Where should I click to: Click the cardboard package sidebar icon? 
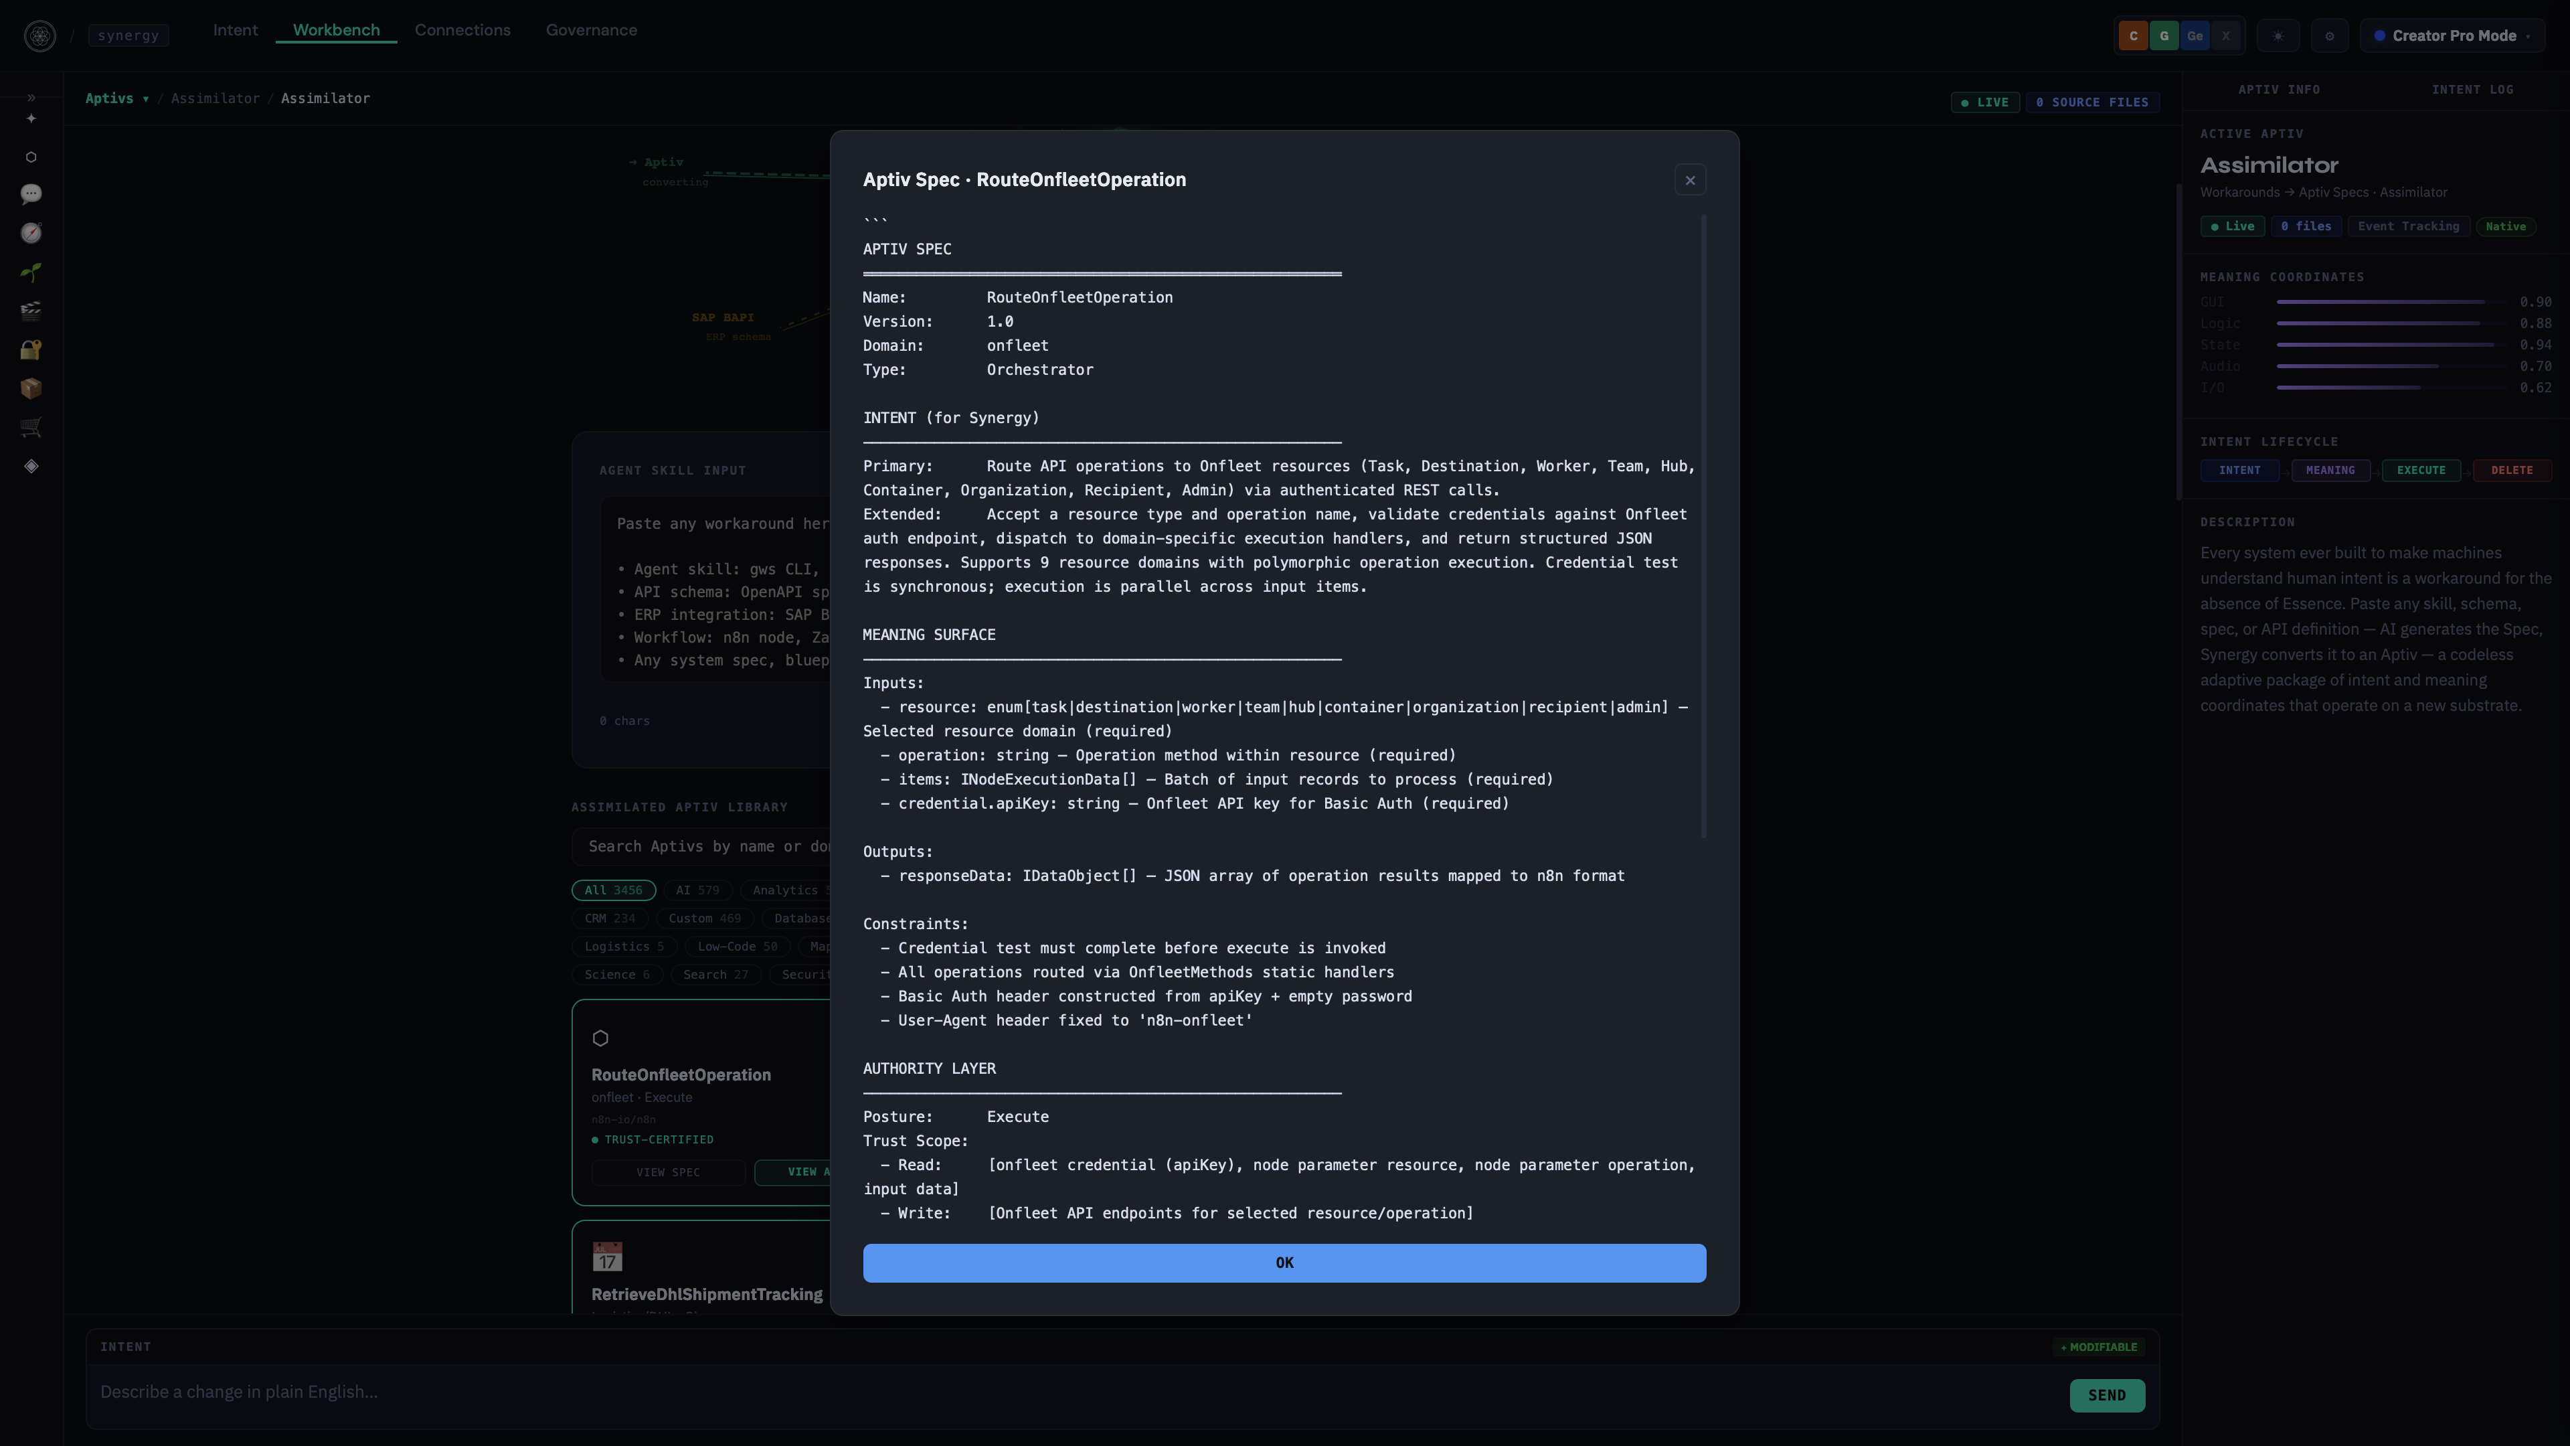pos(31,388)
